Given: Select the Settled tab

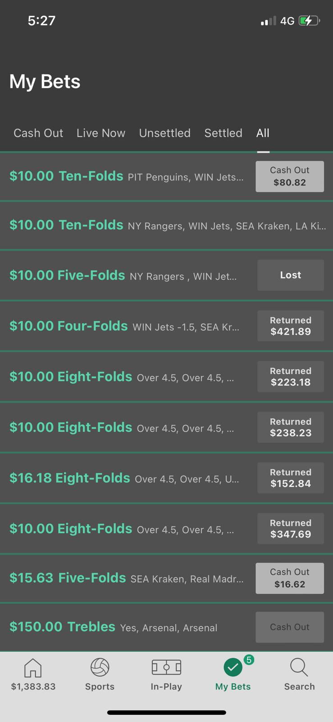Looking at the screenshot, I should click(x=224, y=133).
